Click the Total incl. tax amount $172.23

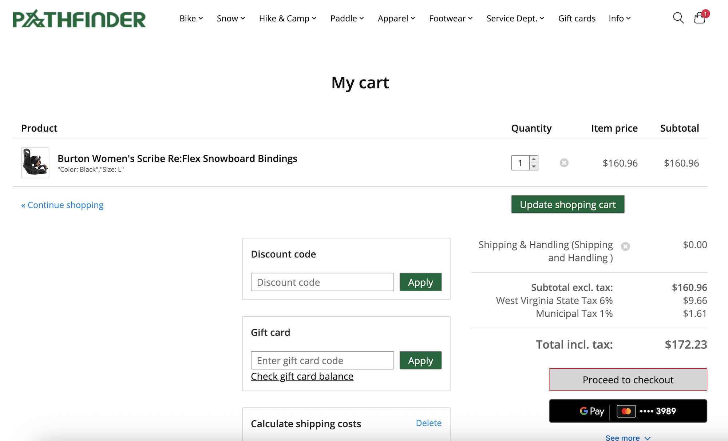pyautogui.click(x=686, y=345)
